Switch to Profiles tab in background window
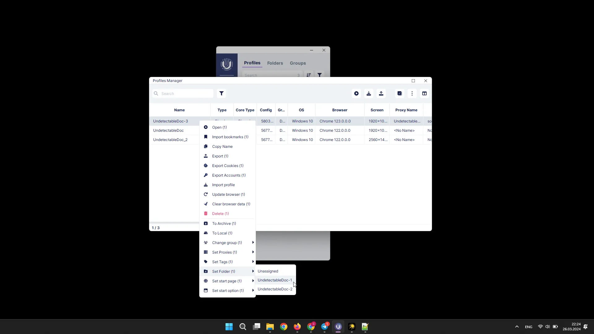This screenshot has height=334, width=594. tap(252, 63)
